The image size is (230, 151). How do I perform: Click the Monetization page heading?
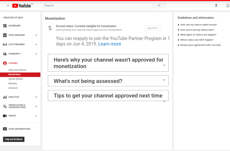point(55,18)
